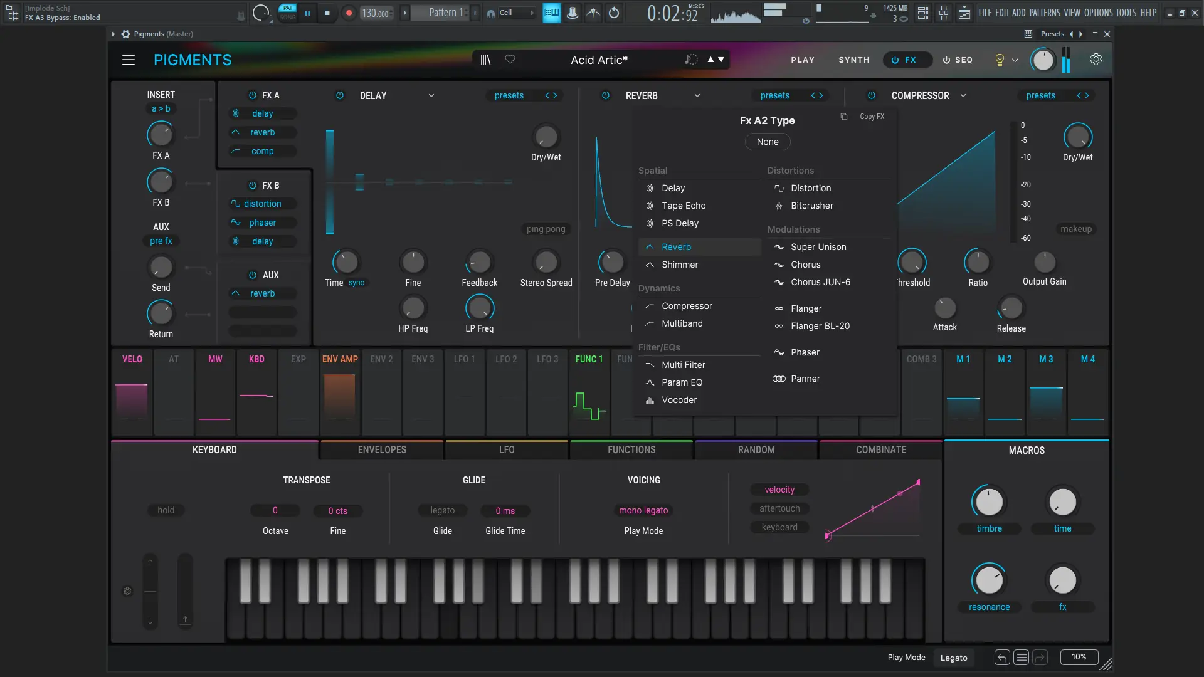Open the preset library browser icon
1204x677 pixels.
[485, 60]
